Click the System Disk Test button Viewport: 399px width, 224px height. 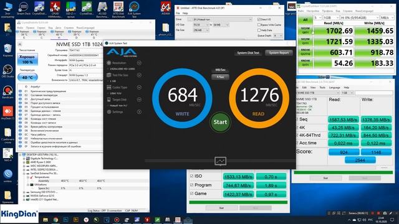coord(248,53)
